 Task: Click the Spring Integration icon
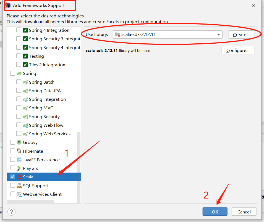pos(25,99)
